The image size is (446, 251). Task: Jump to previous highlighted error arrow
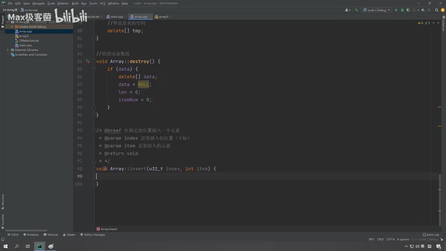(x=433, y=23)
